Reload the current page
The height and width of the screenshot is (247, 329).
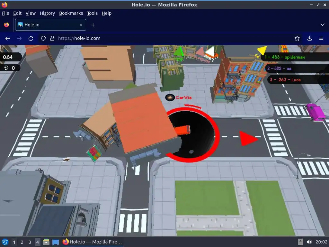coord(31,39)
